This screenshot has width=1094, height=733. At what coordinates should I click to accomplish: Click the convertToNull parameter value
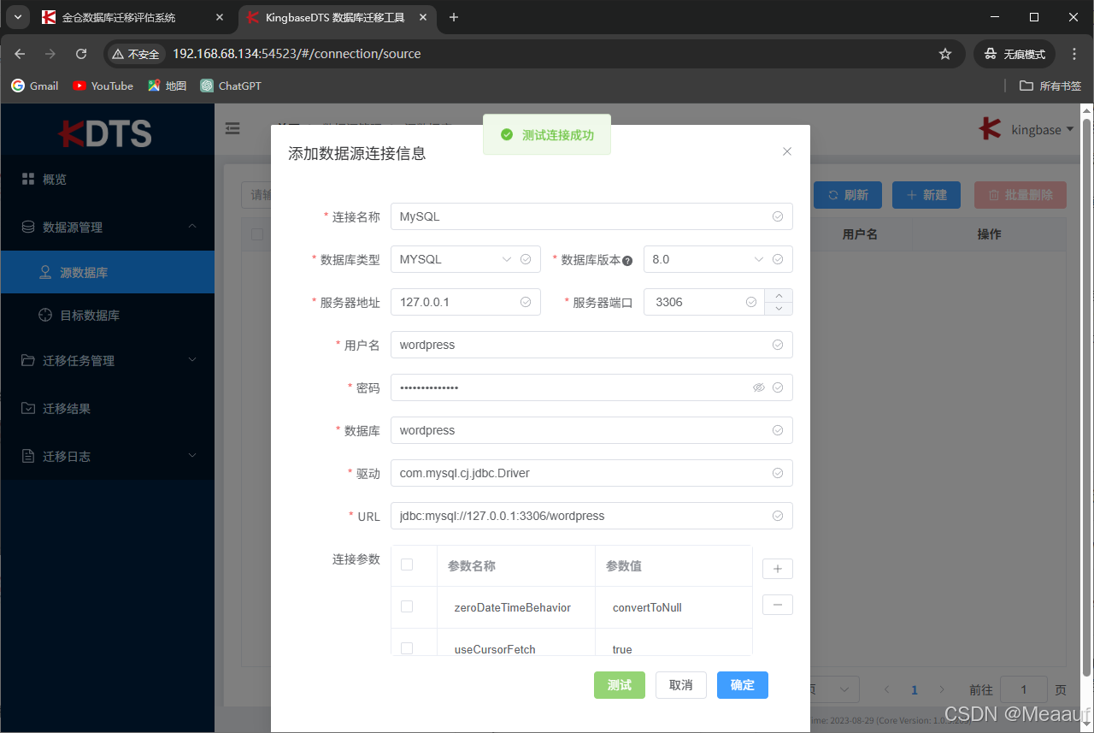coord(647,607)
